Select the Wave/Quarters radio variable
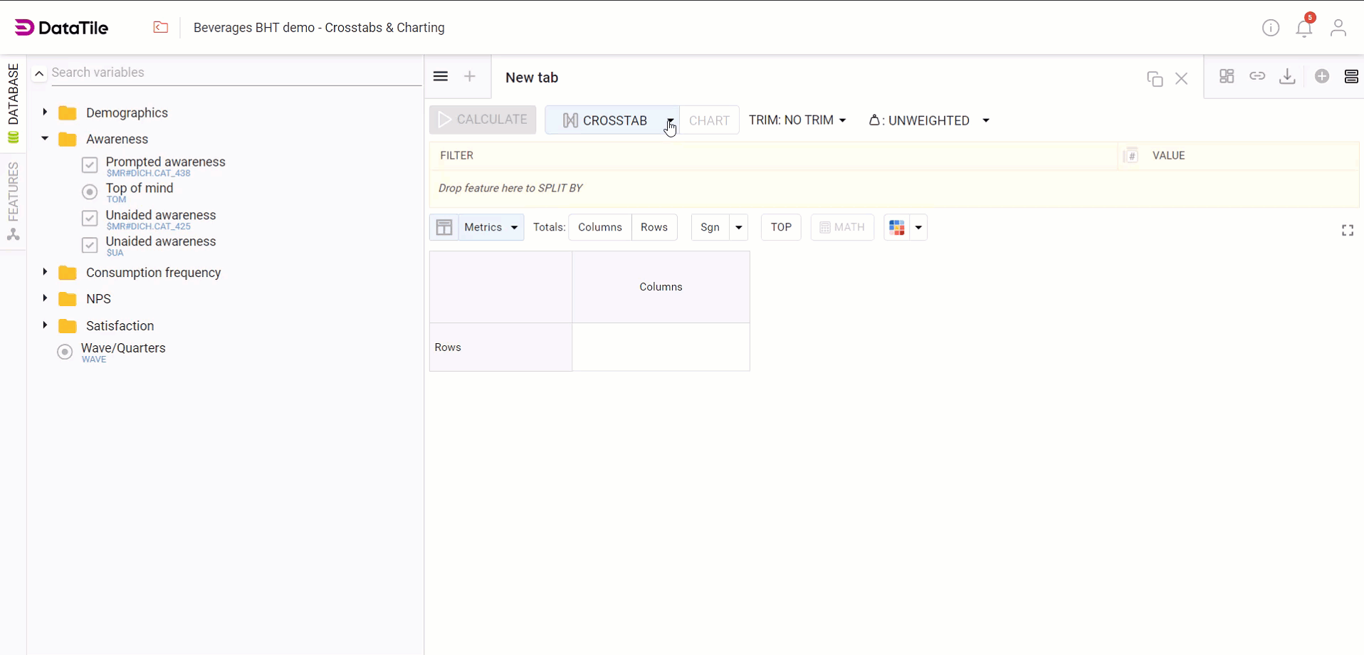Screen dimensions: 1364x655 point(65,352)
